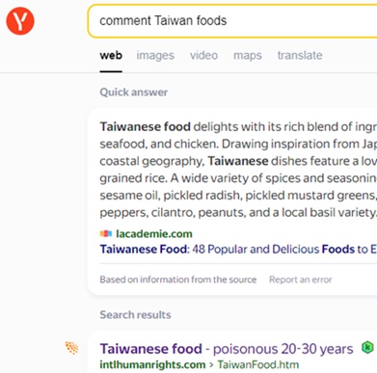The width and height of the screenshot is (377, 373).
Task: Open the translate tab
Action: [300, 55]
